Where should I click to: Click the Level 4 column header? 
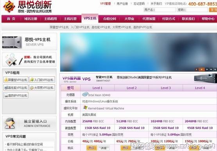[x=200, y=88]
